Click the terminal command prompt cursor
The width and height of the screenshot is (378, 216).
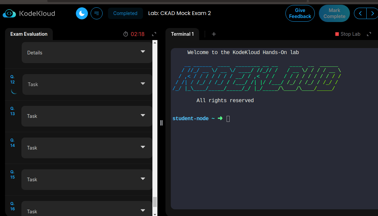(228, 119)
